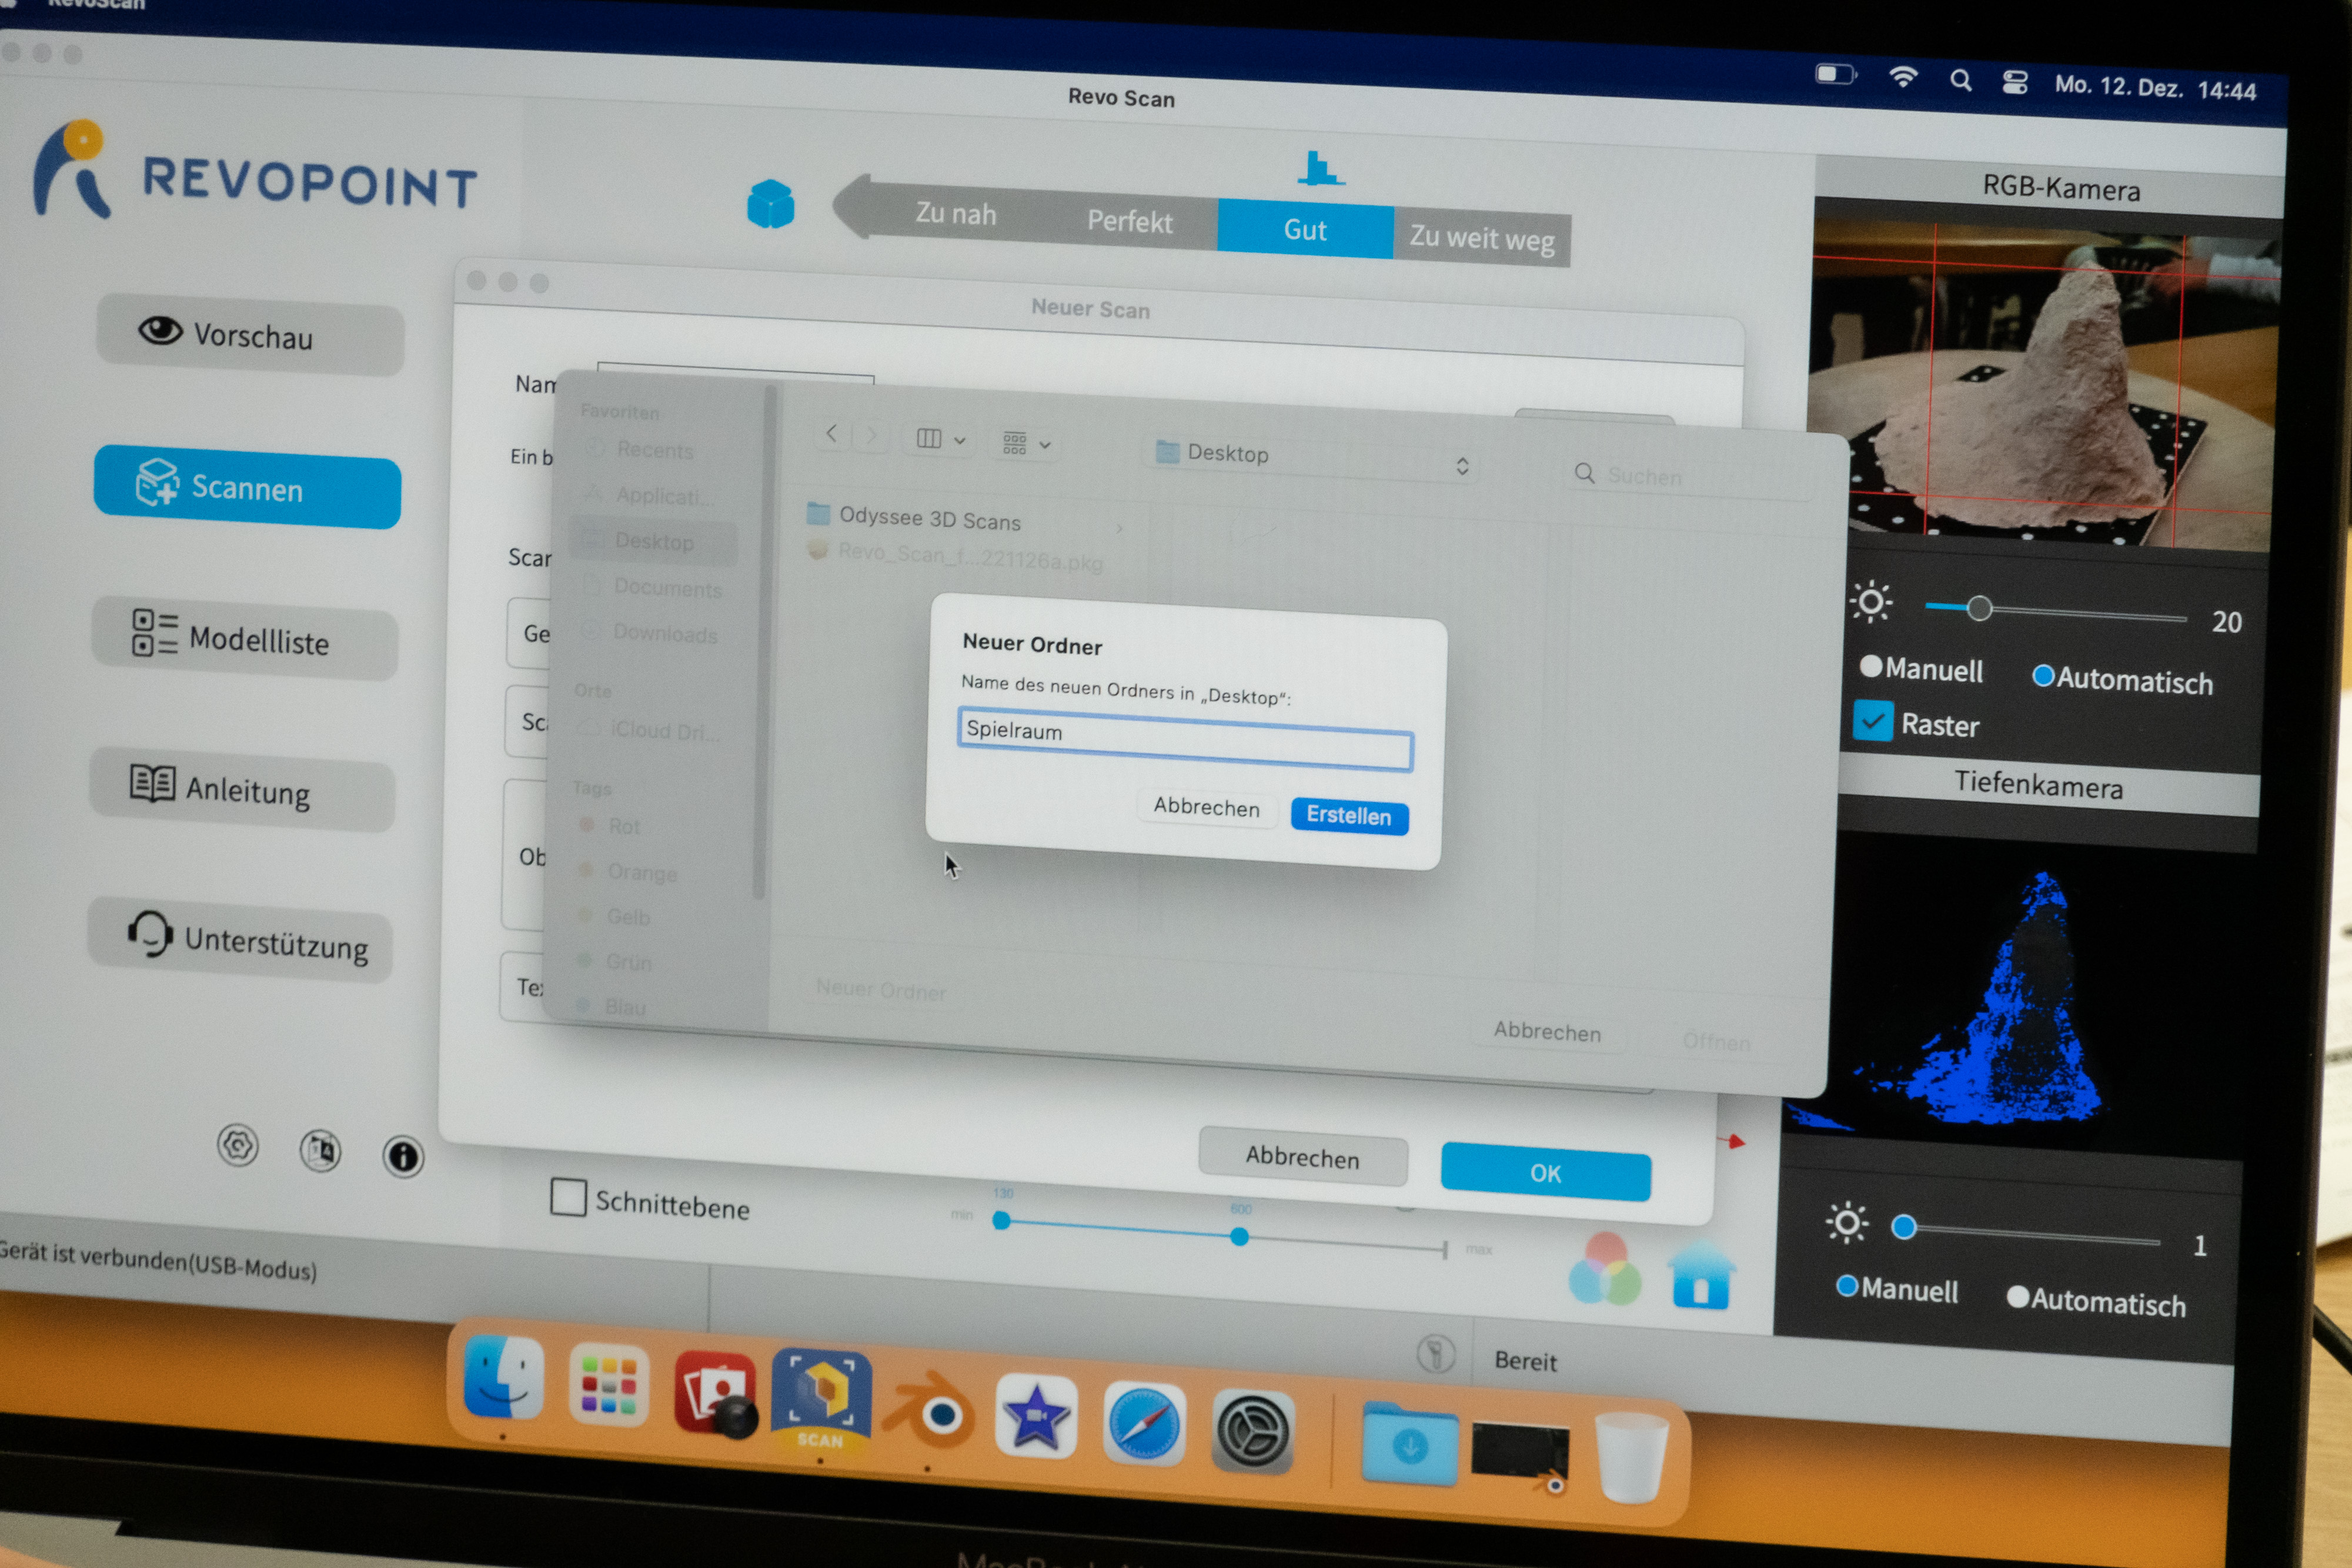Click the Suchen search field
The width and height of the screenshot is (2352, 1568).
[x=1689, y=477]
